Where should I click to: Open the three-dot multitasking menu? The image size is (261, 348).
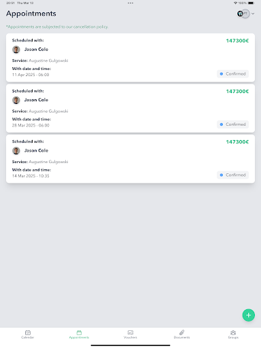[x=130, y=3]
